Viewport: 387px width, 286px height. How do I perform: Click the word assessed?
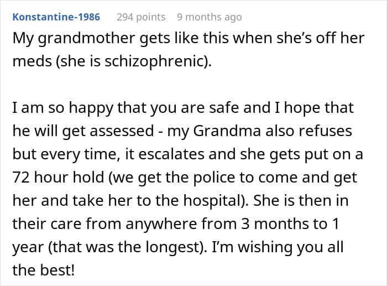122,131
